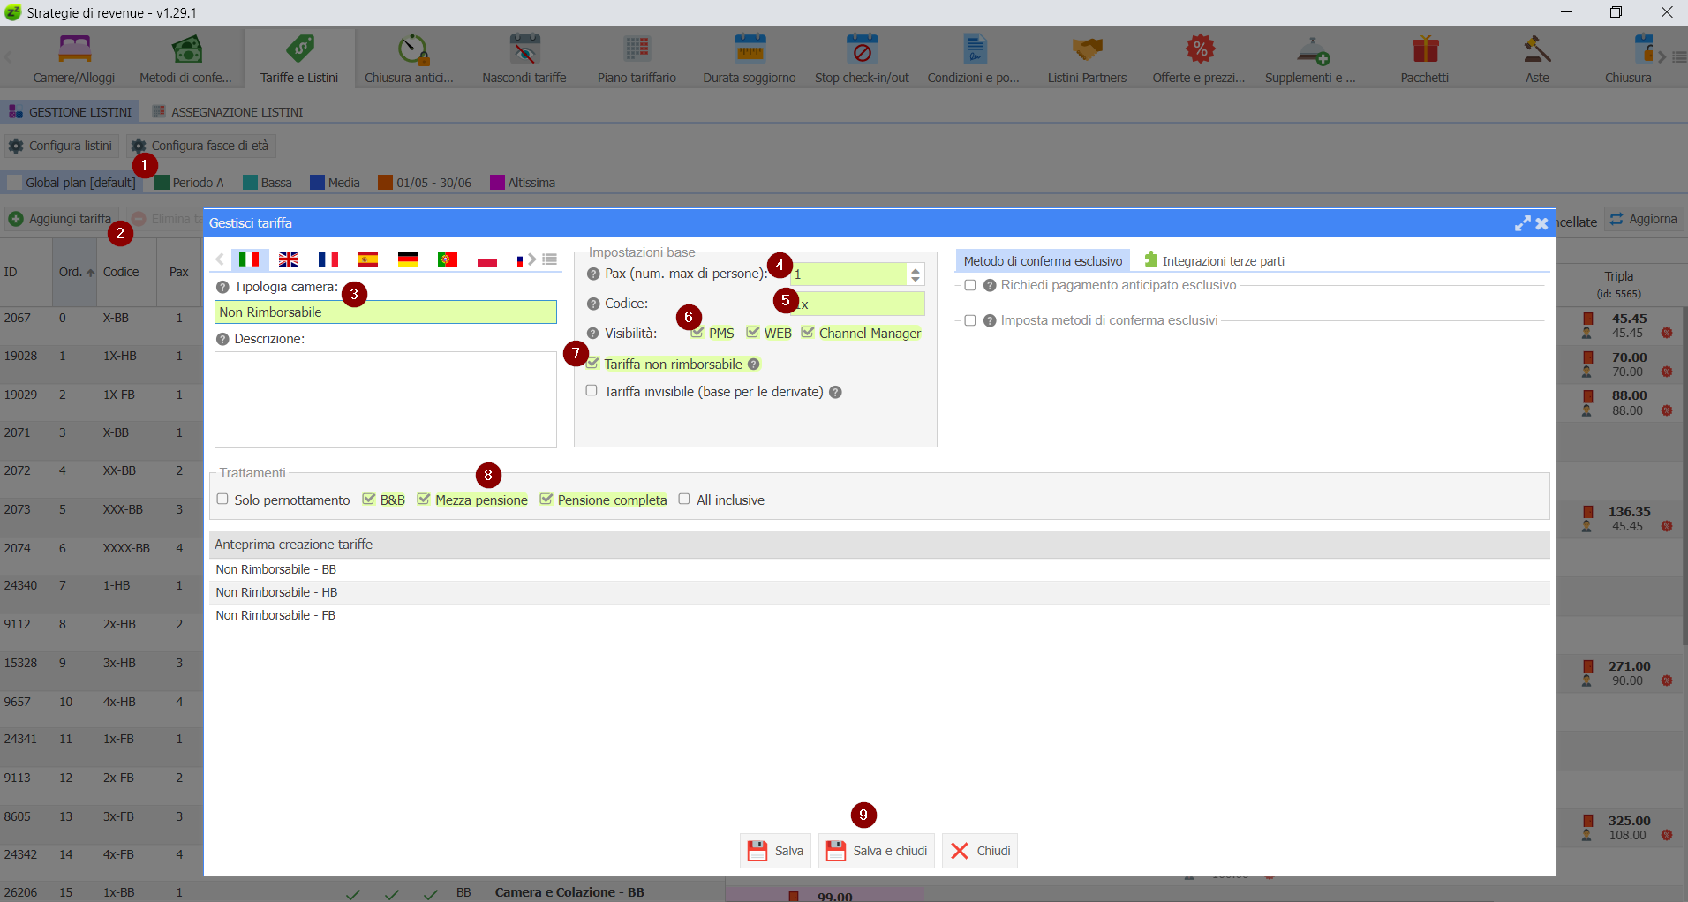Enable All inclusive checkbox
This screenshot has height=902, width=1688.
684,500
